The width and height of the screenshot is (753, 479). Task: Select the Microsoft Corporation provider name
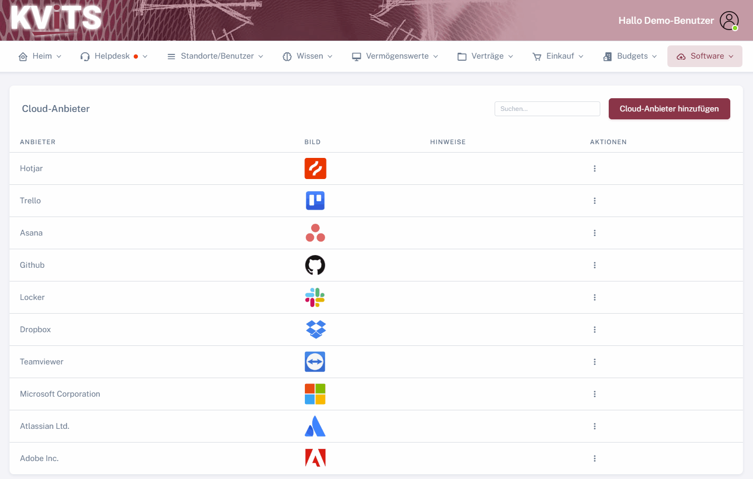point(60,394)
